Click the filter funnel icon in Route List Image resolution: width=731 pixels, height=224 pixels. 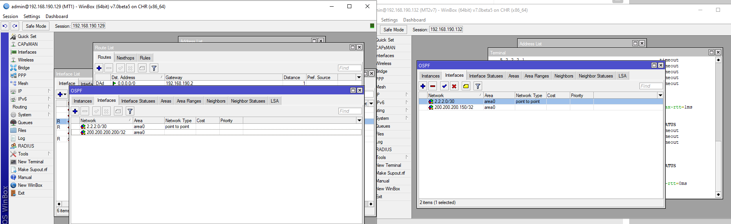click(154, 68)
